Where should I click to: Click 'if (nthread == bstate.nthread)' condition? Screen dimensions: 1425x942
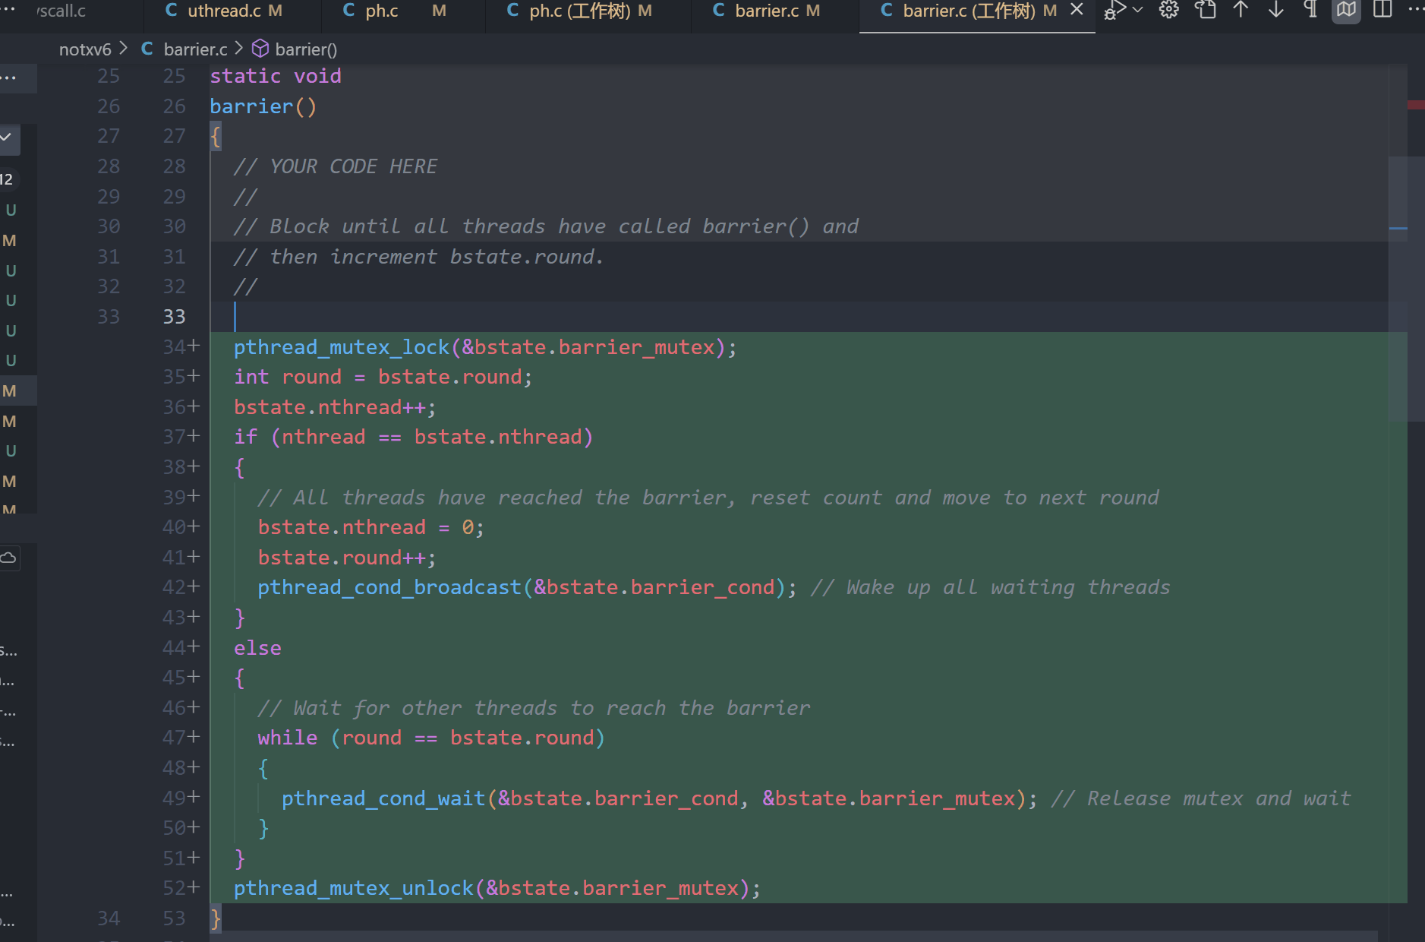click(413, 437)
